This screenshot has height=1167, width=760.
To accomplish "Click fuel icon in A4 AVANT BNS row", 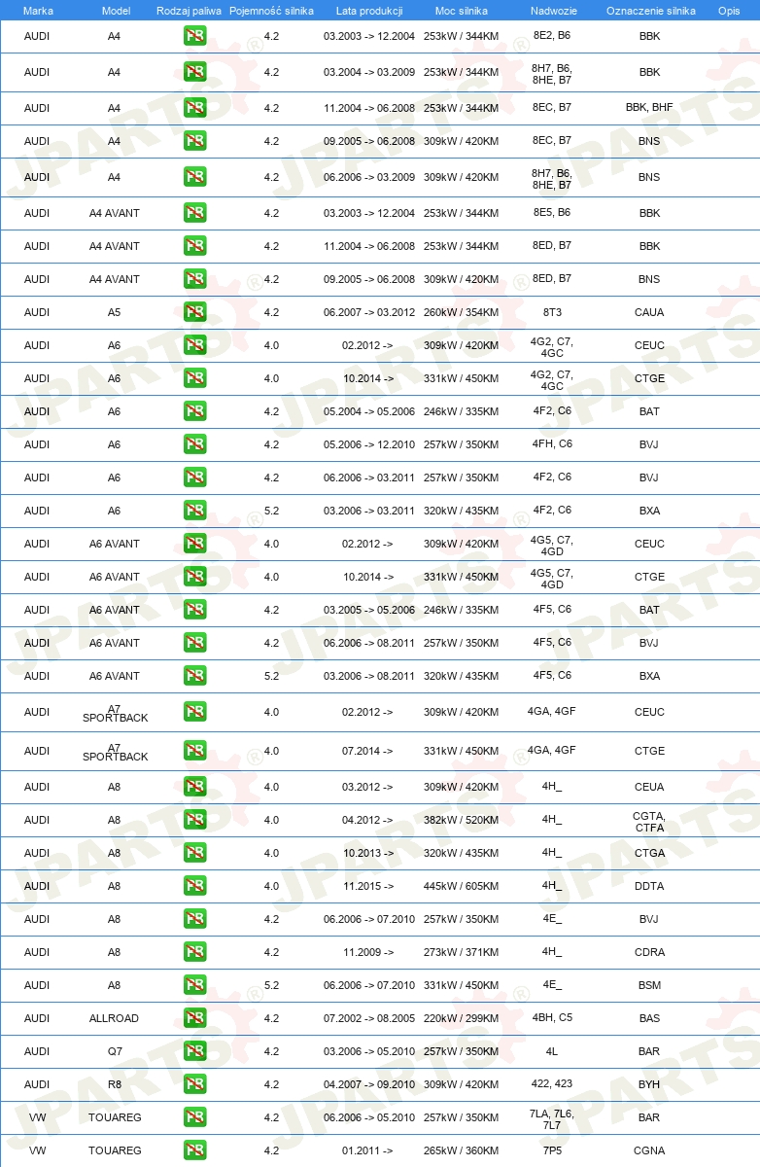I will coord(195,279).
